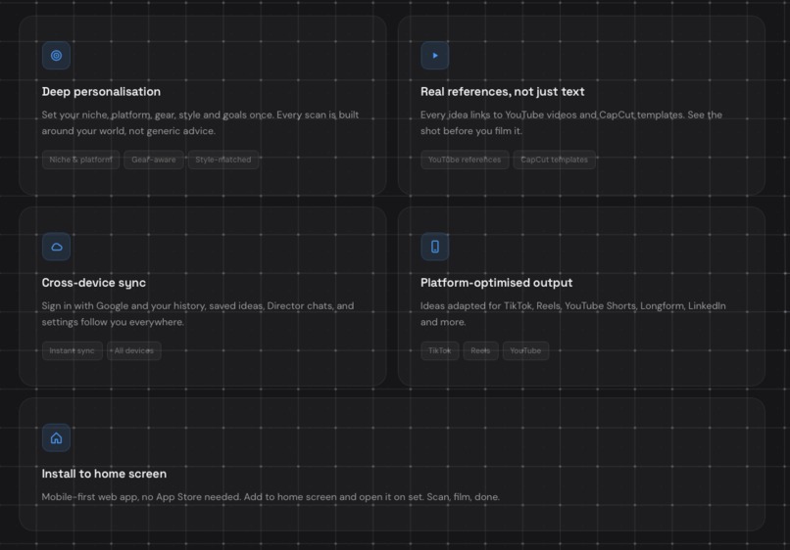Click the Deep personalisation heading
The image size is (790, 550).
click(101, 92)
